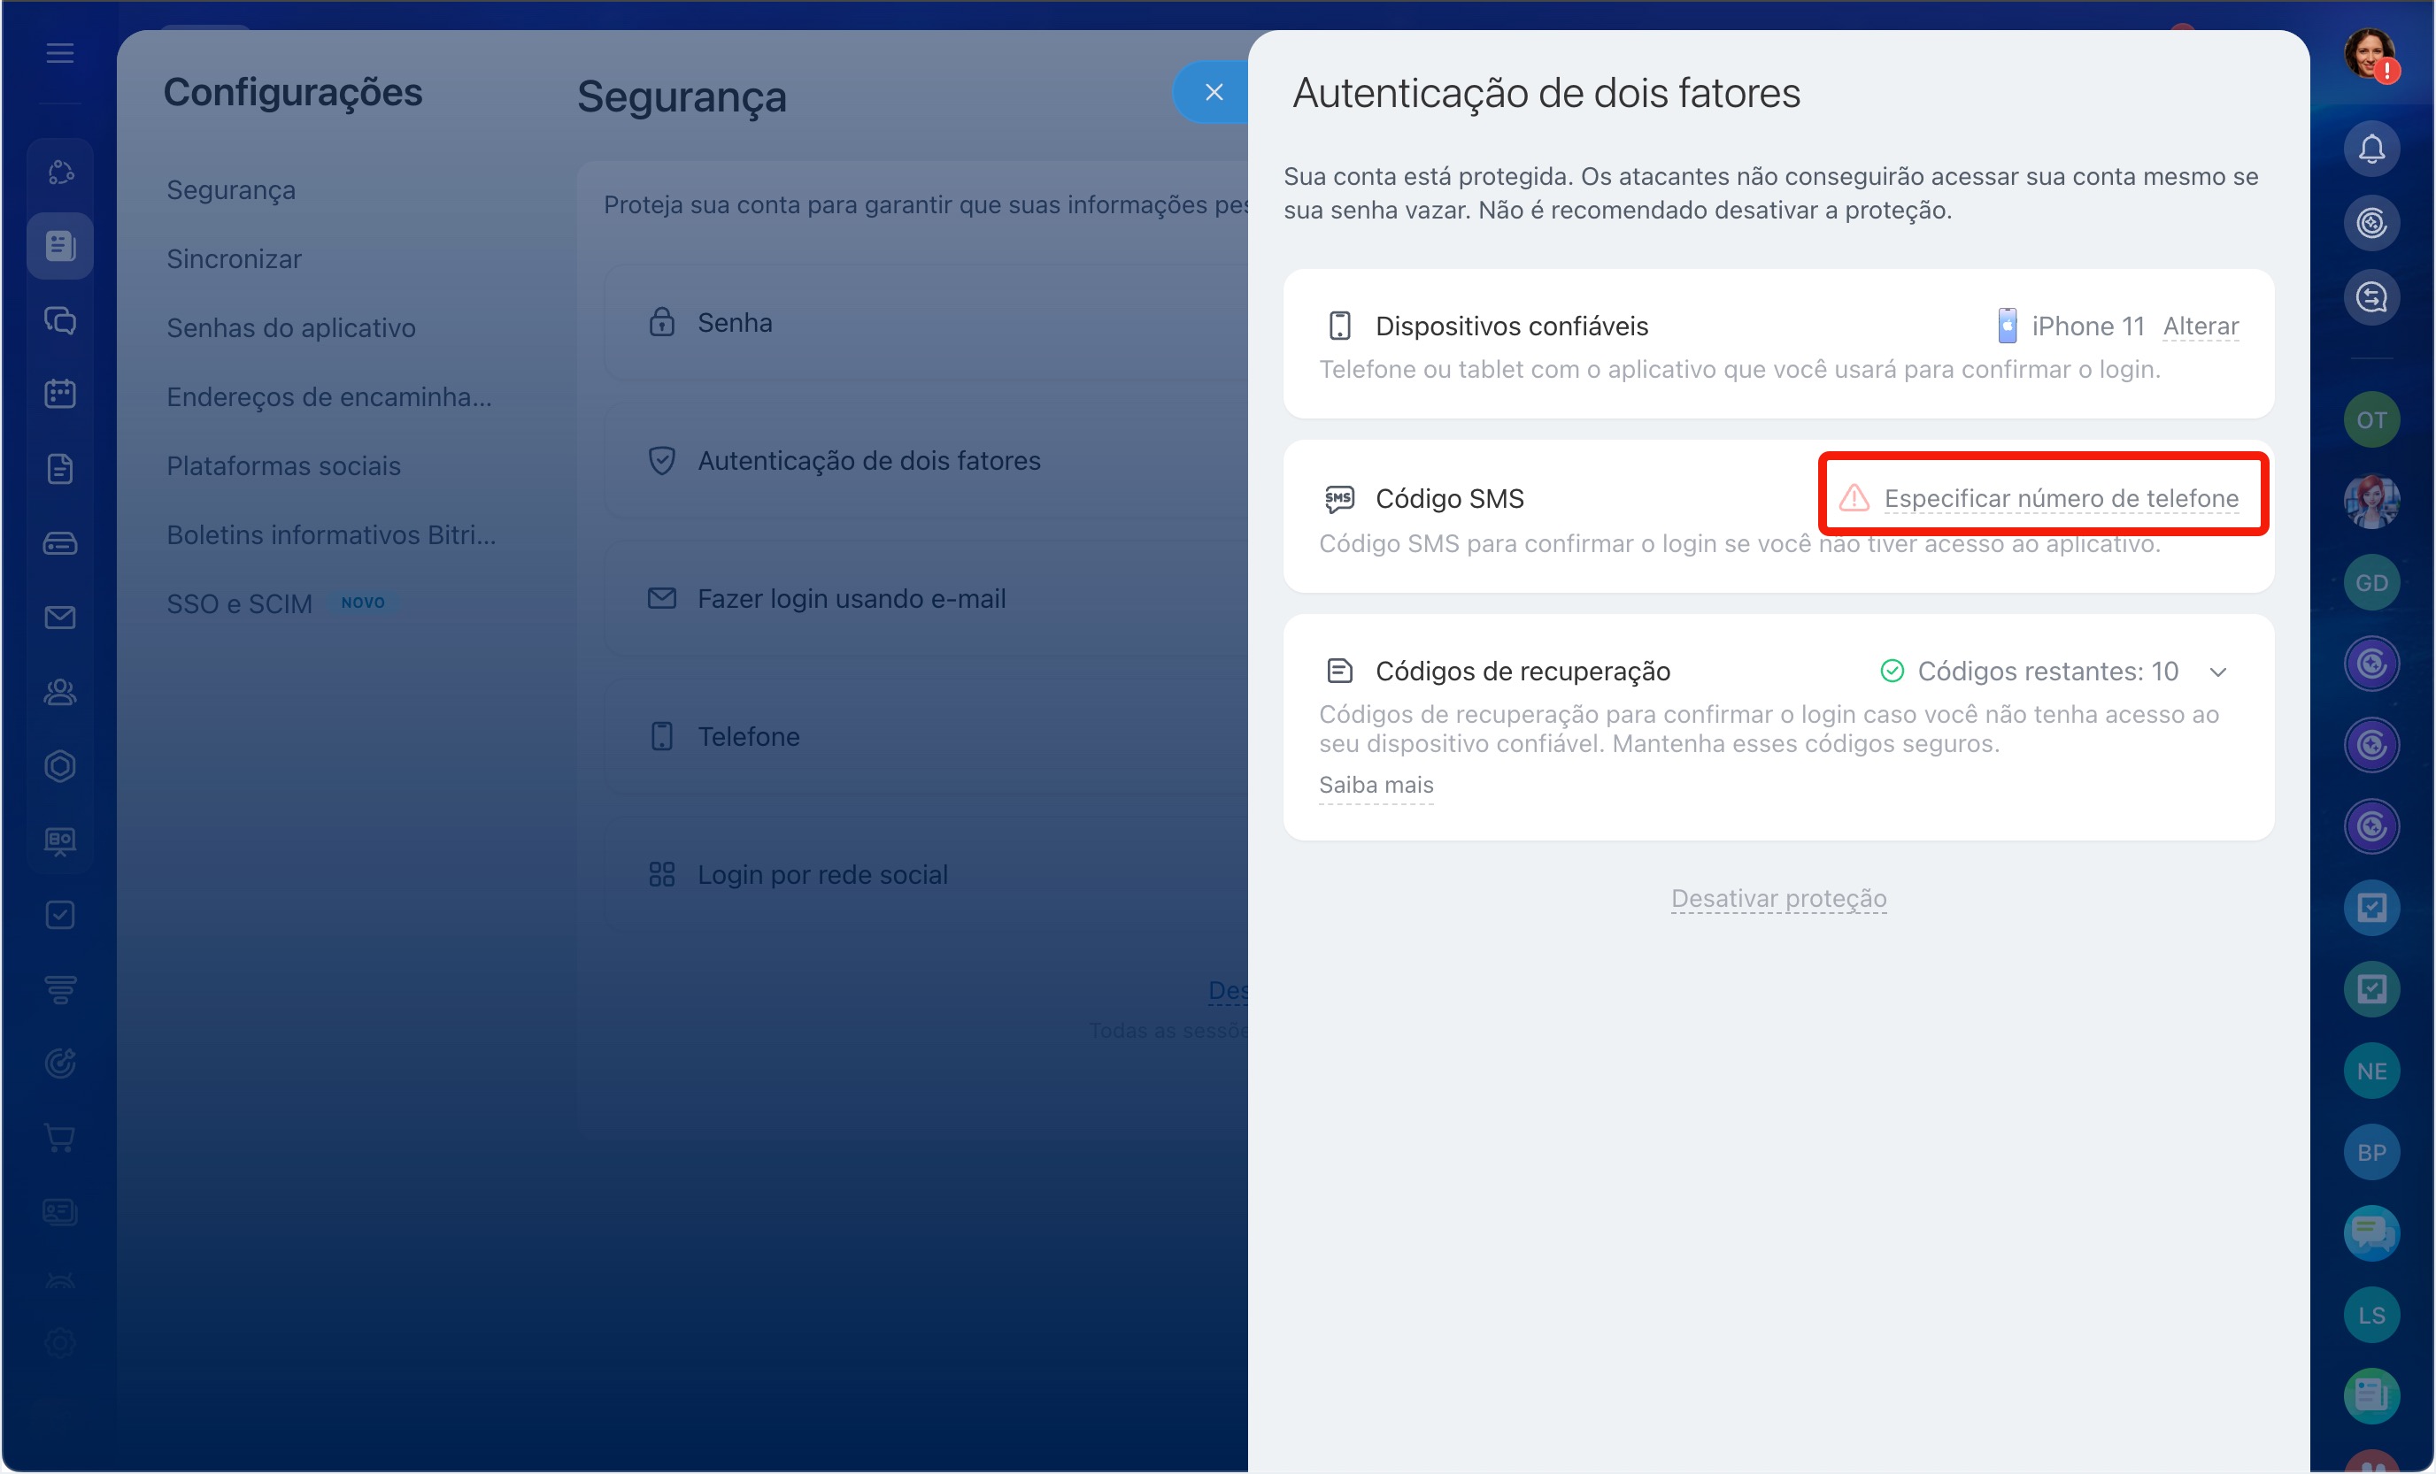Image resolution: width=2436 pixels, height=1474 pixels.
Task: Open the hamburger menu icon
Action: coord(60,52)
